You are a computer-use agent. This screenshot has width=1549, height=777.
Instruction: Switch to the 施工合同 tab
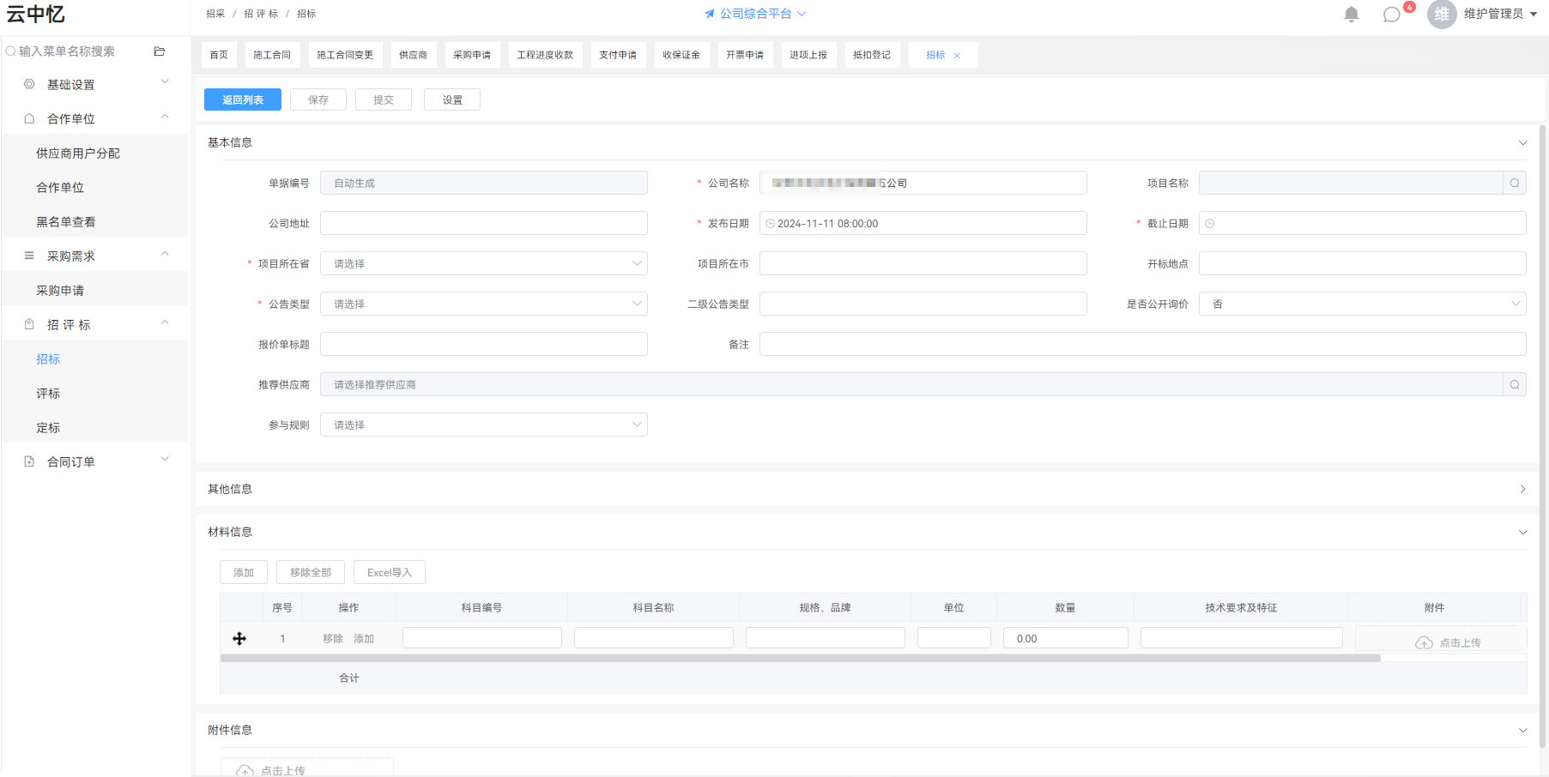(272, 55)
